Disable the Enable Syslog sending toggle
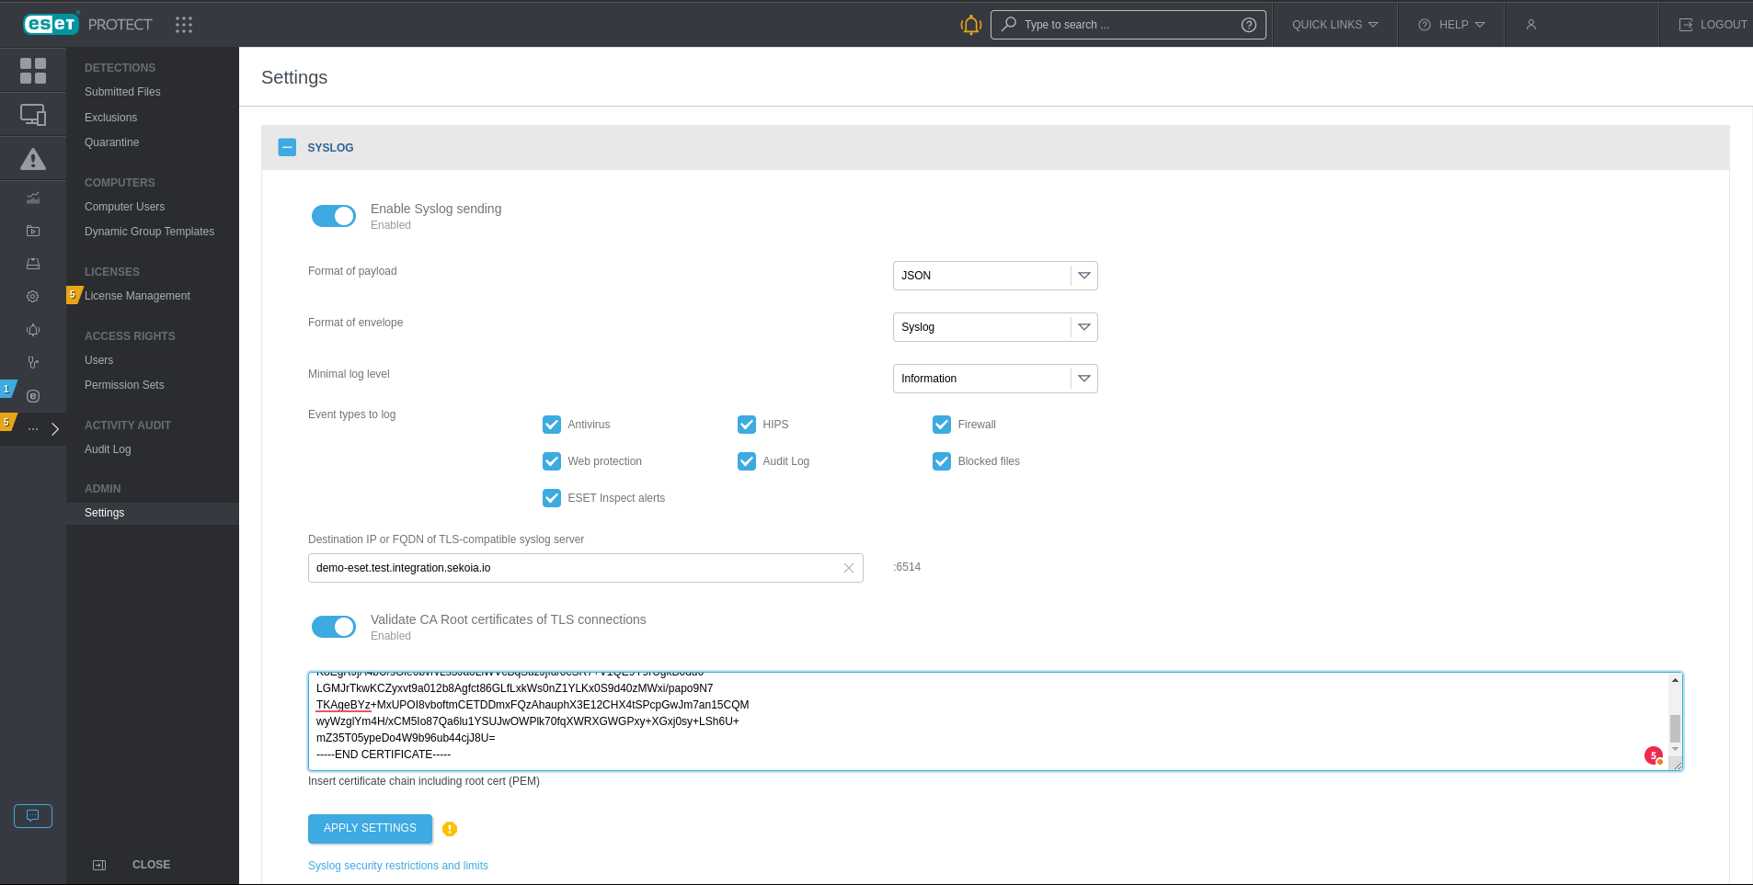This screenshot has width=1753, height=885. [334, 216]
